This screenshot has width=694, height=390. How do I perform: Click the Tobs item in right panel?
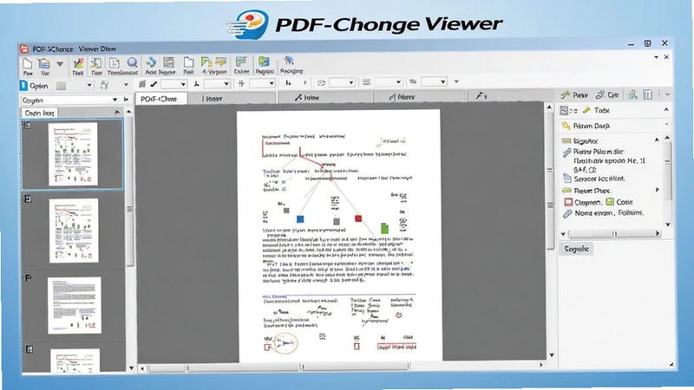pos(596,110)
